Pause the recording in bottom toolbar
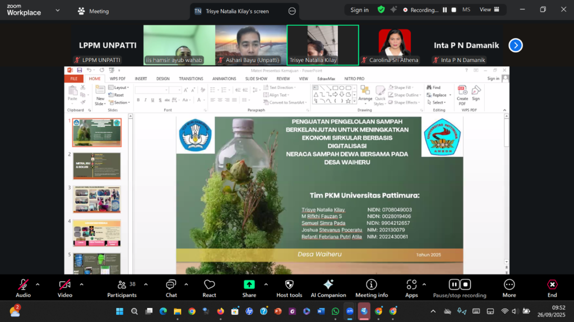This screenshot has height=322, width=574. [x=454, y=285]
